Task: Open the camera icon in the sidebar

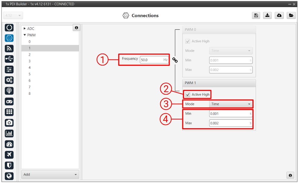Action: pyautogui.click(x=9, y=123)
